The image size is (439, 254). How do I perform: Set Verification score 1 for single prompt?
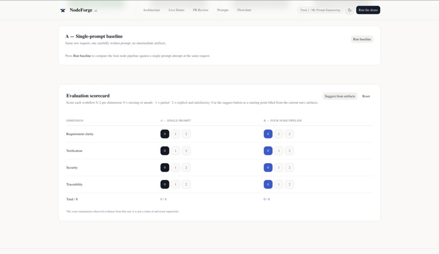[x=175, y=151]
